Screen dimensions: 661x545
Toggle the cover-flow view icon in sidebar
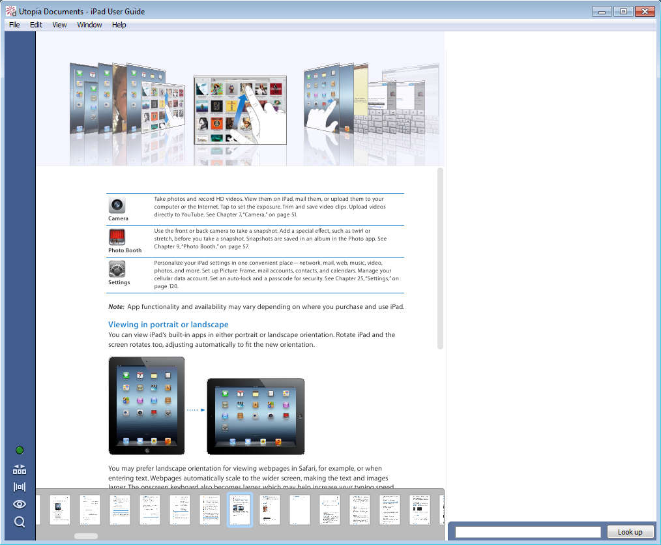click(x=20, y=487)
